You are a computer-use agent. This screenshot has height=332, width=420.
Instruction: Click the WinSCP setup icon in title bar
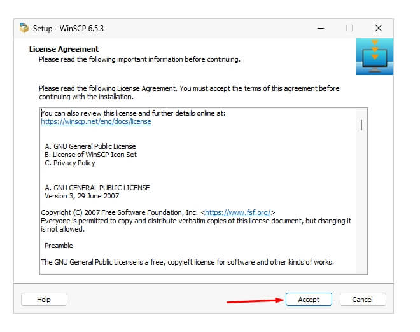[x=24, y=28]
